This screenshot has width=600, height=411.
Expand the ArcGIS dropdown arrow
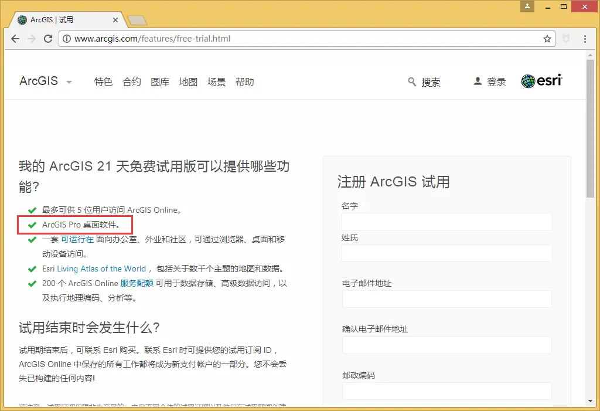[69, 82]
